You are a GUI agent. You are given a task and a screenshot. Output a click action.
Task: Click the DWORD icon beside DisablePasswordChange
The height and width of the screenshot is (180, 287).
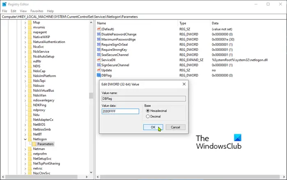(x=99, y=34)
